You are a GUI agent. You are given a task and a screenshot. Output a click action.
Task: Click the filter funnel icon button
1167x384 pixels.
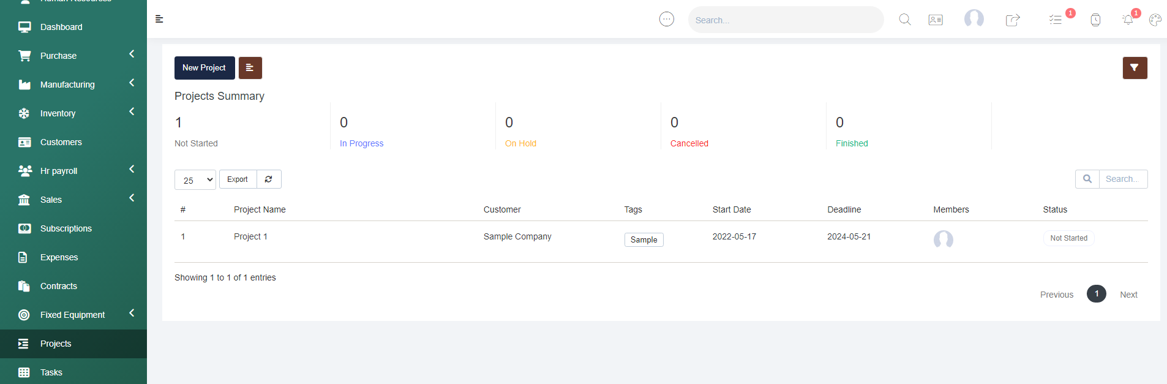[x=1135, y=68]
